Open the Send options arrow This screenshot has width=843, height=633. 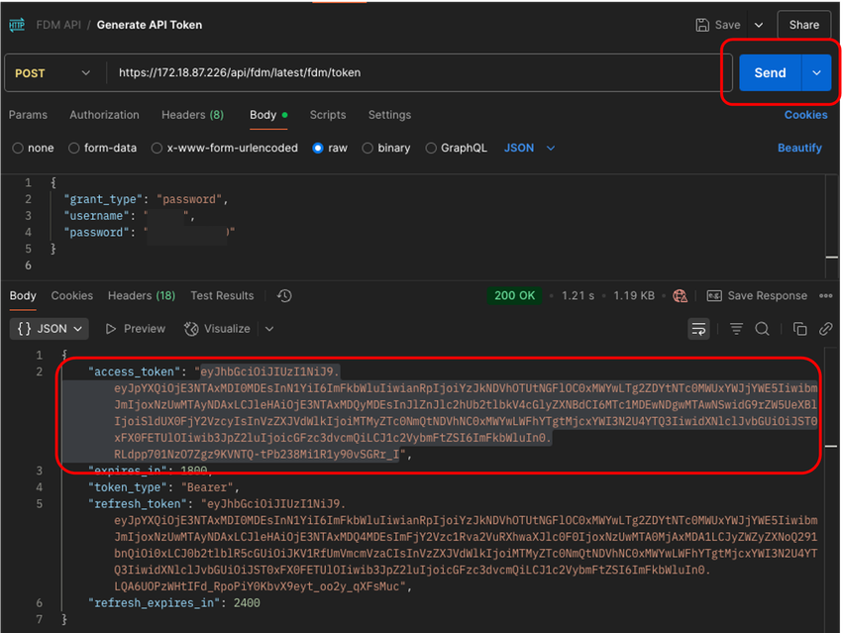(x=816, y=72)
